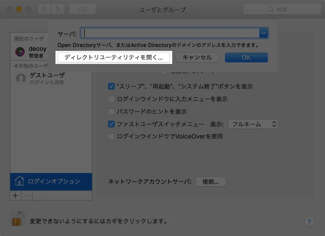This screenshot has width=325, height=236.
Task: Toggle ファストユーザスイッチメニュー checkbox
Action: click(x=111, y=124)
